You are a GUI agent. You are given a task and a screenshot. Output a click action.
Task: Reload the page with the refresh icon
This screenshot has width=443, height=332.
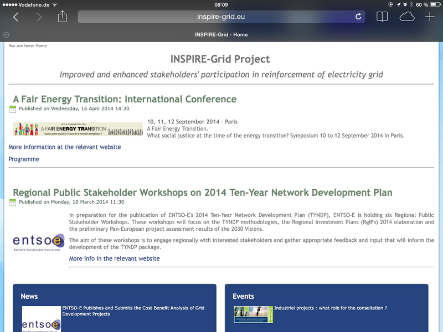(358, 17)
